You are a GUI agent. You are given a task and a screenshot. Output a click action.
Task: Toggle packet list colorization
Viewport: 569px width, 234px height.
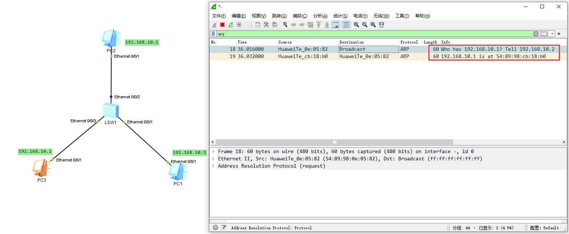coord(346,25)
